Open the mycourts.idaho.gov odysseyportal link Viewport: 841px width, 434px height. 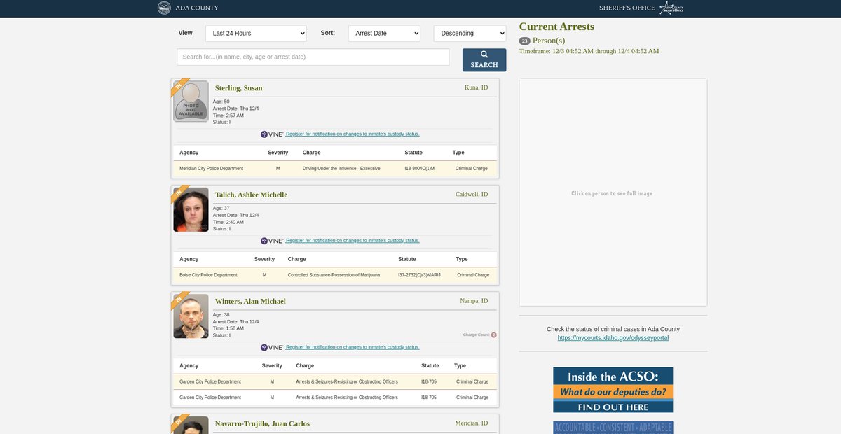613,337
